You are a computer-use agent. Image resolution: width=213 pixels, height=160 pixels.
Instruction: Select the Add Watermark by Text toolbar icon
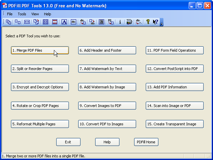(64, 22)
